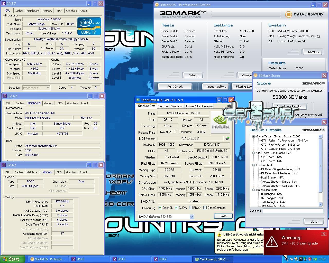The width and height of the screenshot is (329, 263).
Task: Toggle the OpenCL checkbox
Action: 160,208
